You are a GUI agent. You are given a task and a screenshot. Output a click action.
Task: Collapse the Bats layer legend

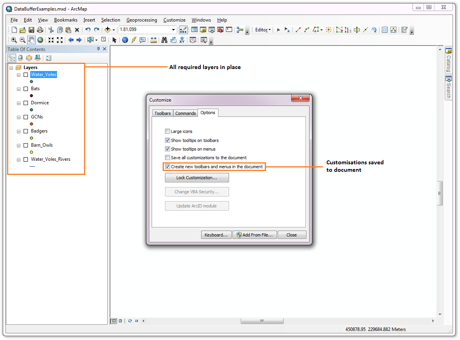(x=18, y=89)
